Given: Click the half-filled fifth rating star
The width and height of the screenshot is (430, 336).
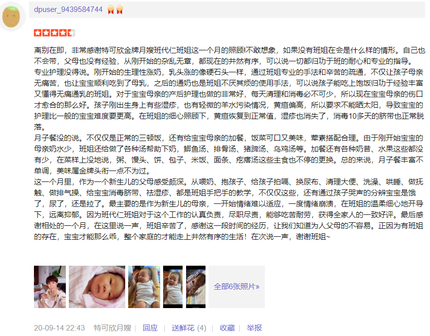Looking at the screenshot, I should pos(71,33).
